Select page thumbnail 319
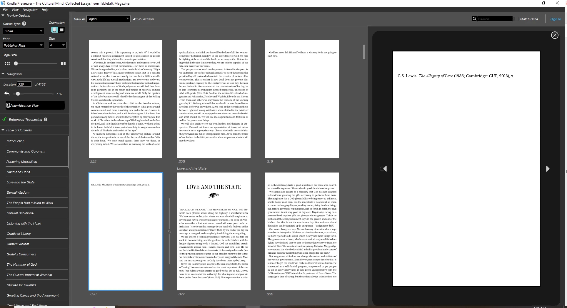 click(x=302, y=99)
